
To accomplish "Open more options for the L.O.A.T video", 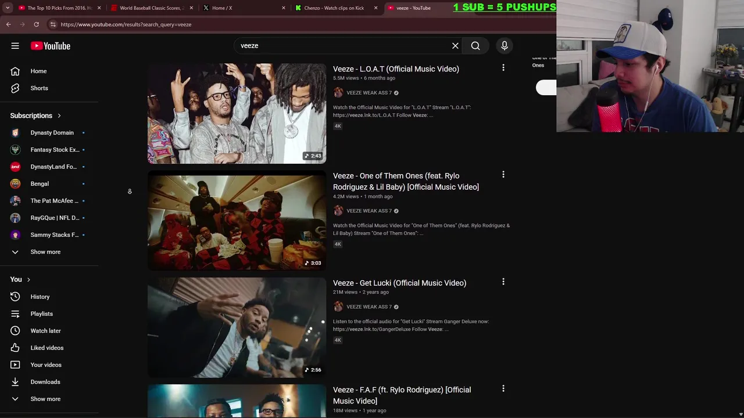I will click(x=503, y=68).
